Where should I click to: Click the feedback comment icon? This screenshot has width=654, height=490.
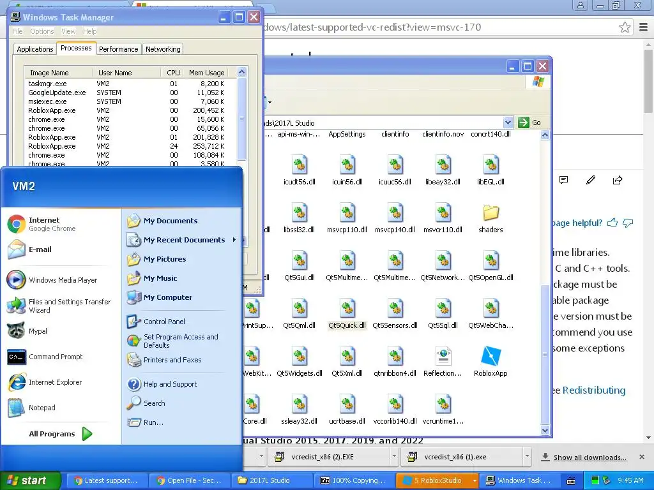click(563, 180)
